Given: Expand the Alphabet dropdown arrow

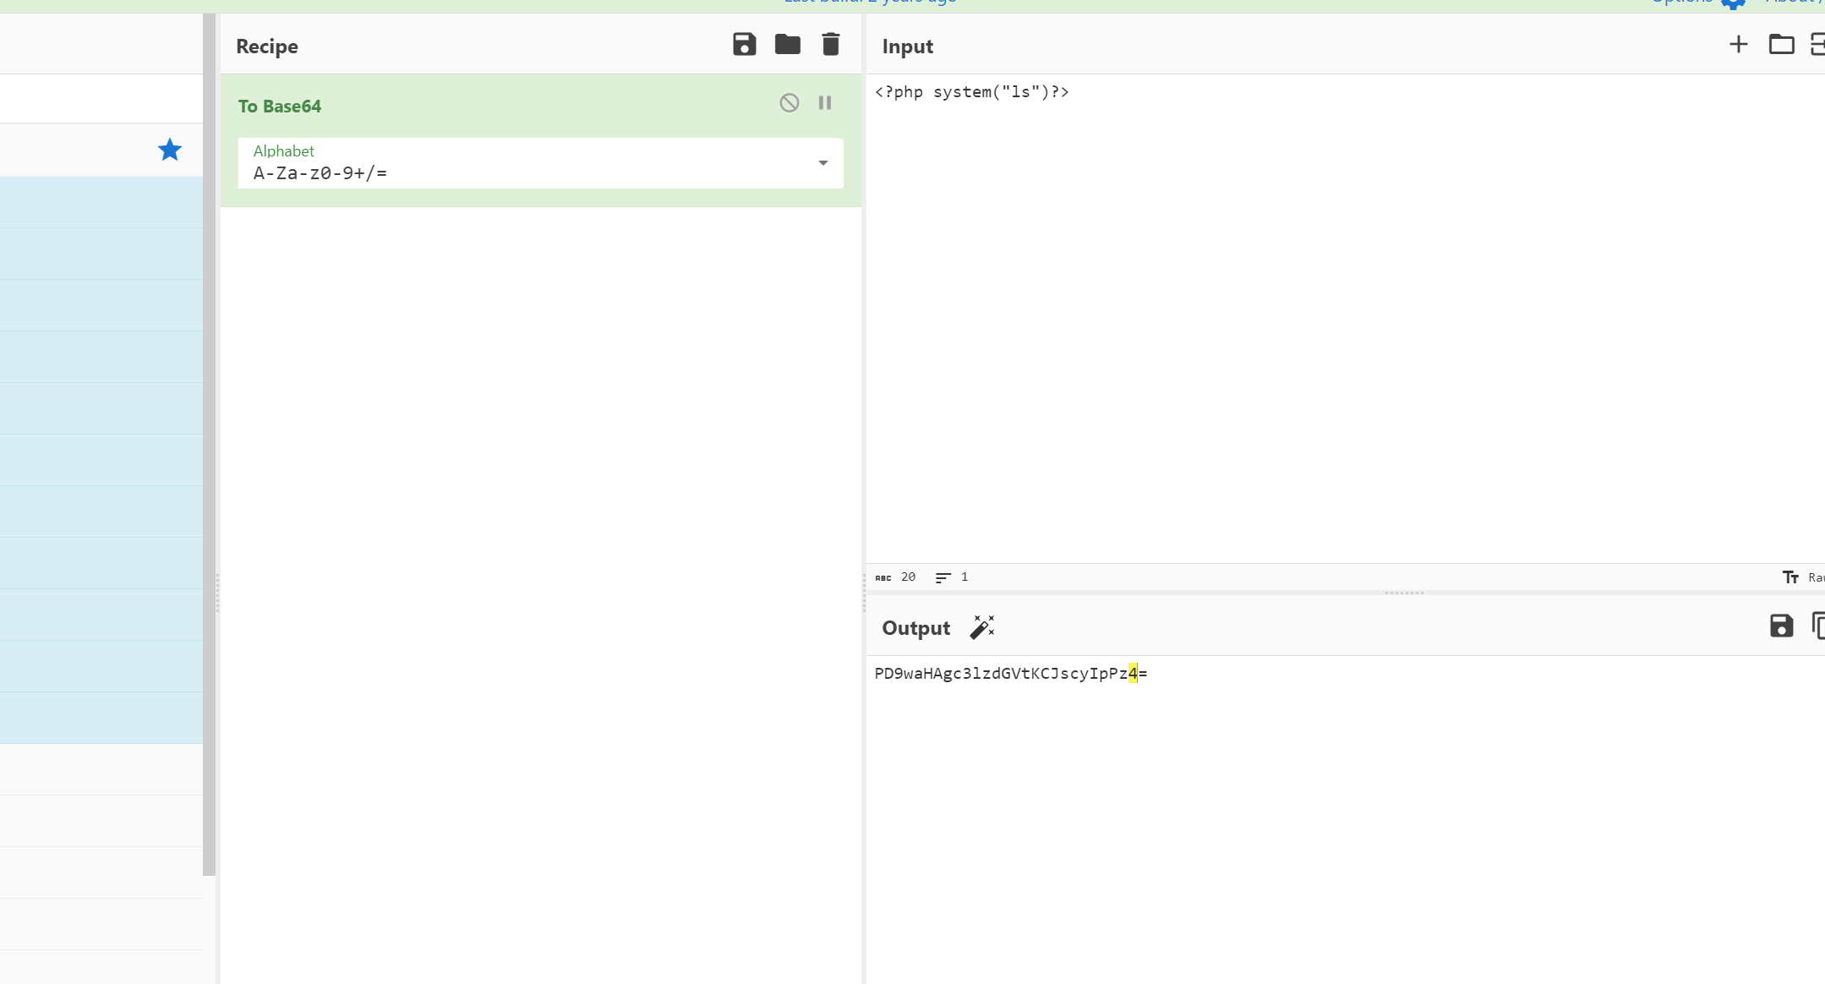Looking at the screenshot, I should (822, 163).
